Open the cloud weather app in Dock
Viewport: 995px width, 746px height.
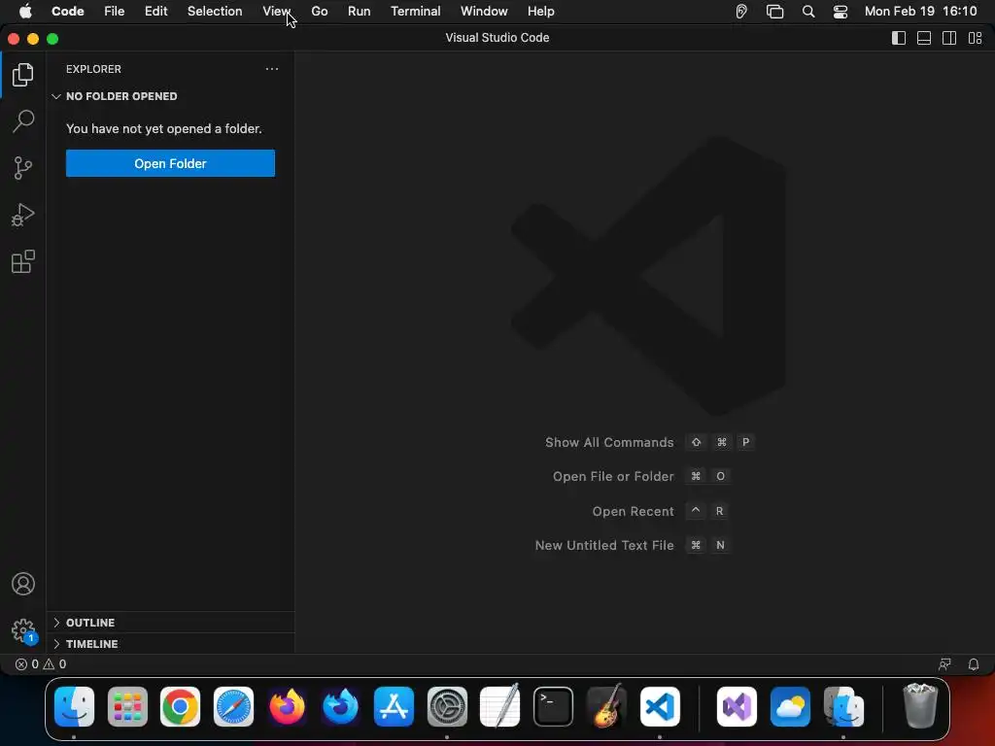tap(790, 707)
